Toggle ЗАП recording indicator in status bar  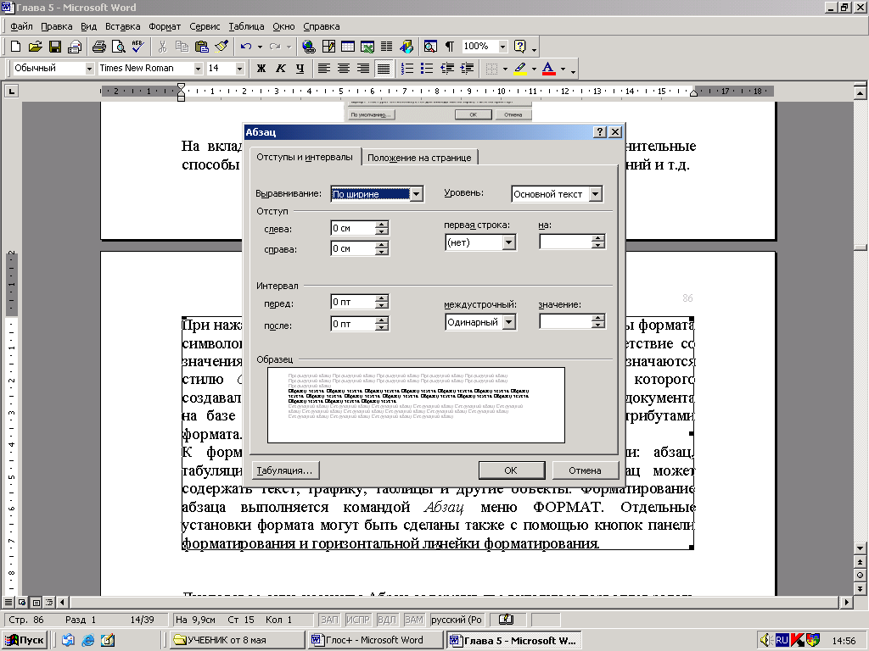[x=329, y=620]
